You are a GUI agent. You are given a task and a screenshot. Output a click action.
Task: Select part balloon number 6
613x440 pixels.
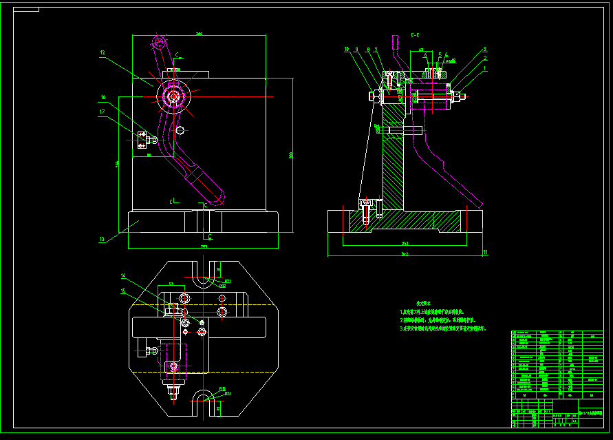click(x=426, y=55)
